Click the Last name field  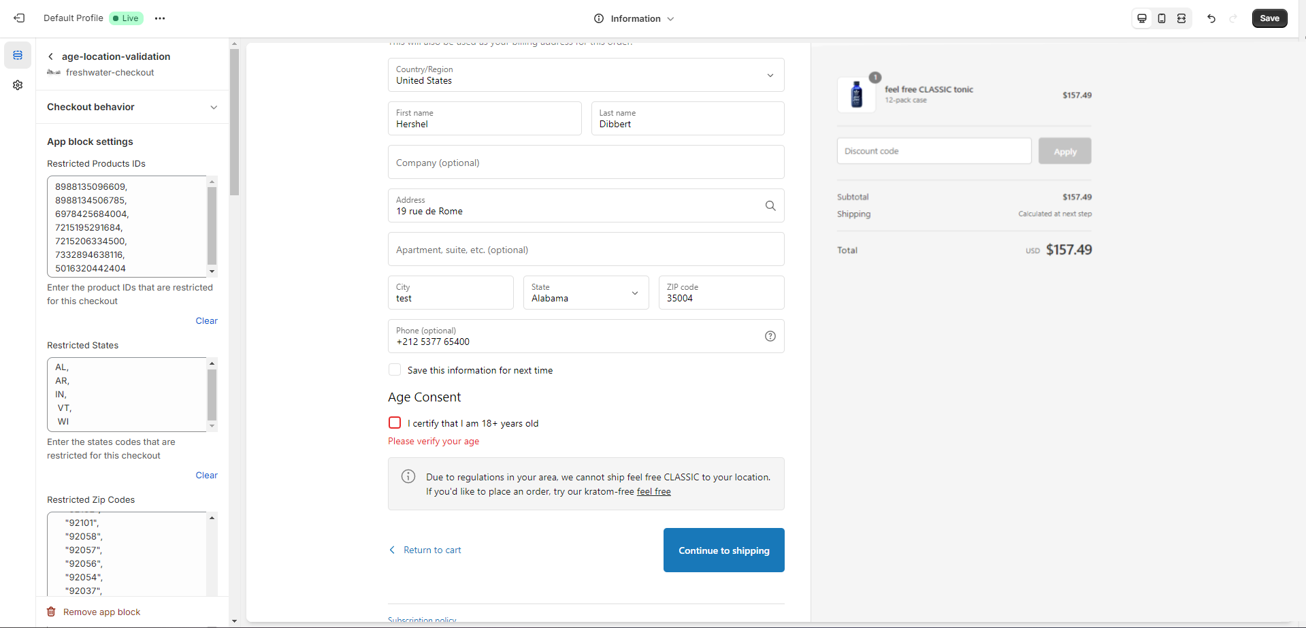click(688, 118)
